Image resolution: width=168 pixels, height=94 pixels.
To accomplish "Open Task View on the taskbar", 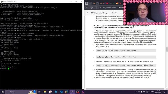I will tap(39, 92).
